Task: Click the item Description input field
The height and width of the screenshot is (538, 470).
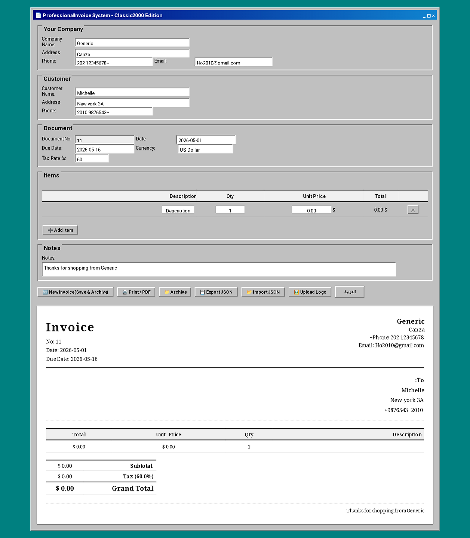Action: point(178,210)
